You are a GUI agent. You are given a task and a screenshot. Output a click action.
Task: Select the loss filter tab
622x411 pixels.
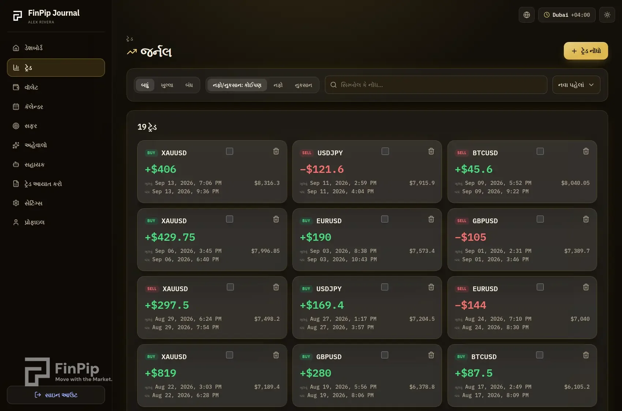303,85
